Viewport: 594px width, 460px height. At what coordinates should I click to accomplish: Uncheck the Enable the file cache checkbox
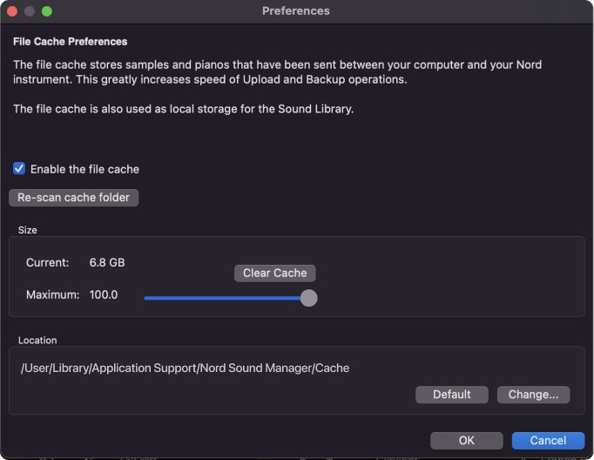[19, 168]
